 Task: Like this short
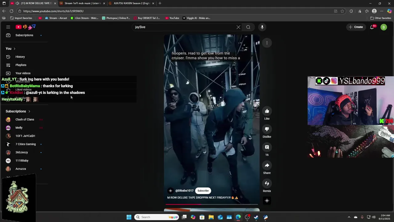click(x=267, y=111)
